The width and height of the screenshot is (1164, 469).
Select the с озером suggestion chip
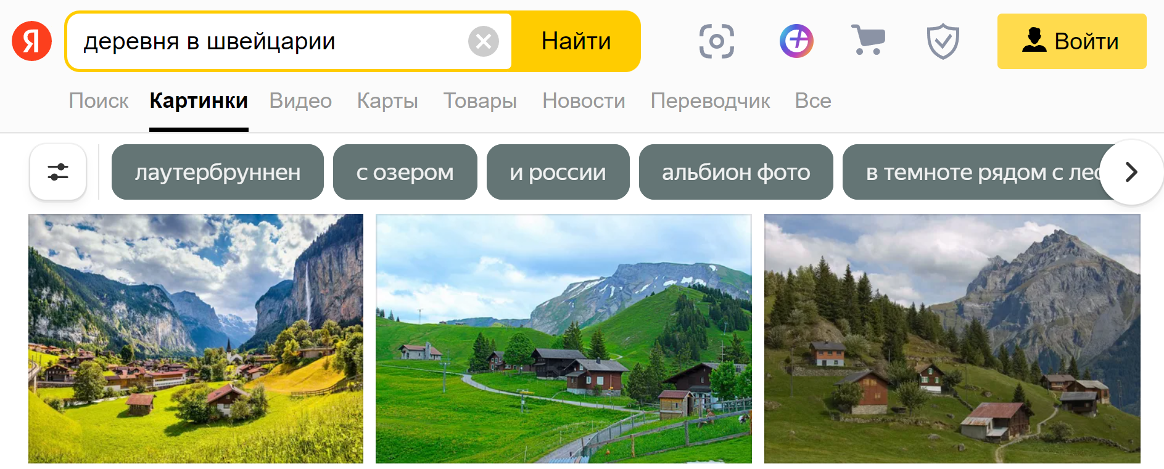click(x=405, y=172)
